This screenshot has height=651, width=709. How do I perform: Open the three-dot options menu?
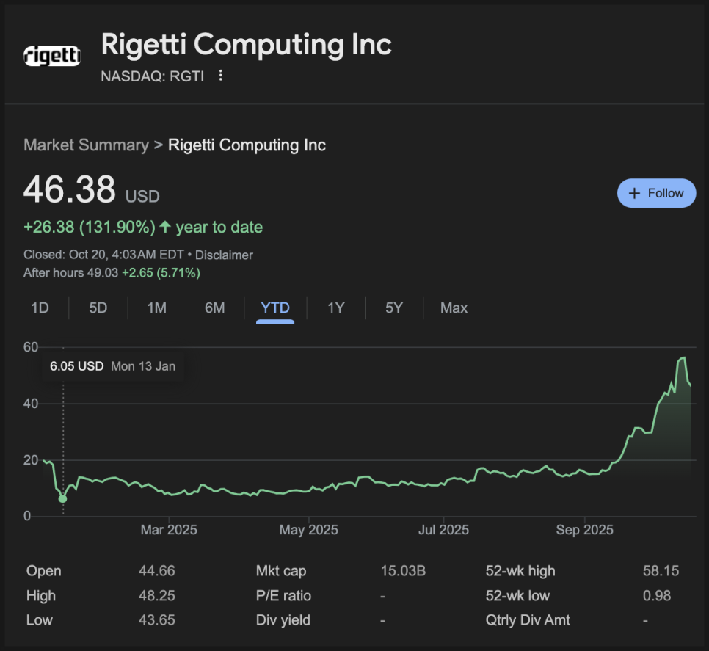[x=220, y=76]
